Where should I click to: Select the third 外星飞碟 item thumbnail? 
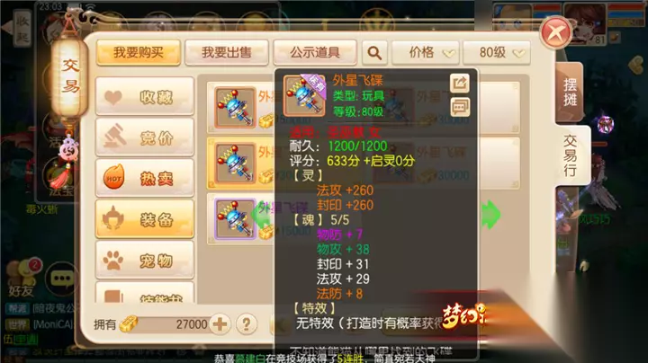click(x=235, y=218)
